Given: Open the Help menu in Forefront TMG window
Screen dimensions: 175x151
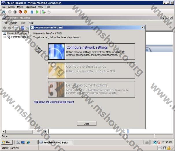Looking at the screenshot, I should pyautogui.click(x=31, y=23).
